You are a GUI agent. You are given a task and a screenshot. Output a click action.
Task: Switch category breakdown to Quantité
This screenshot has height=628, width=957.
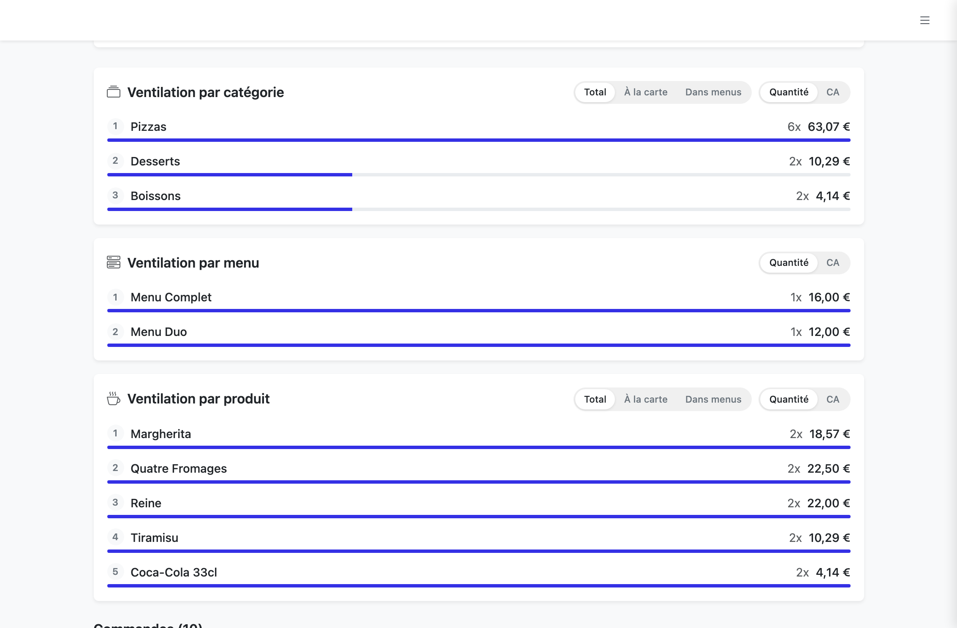789,92
